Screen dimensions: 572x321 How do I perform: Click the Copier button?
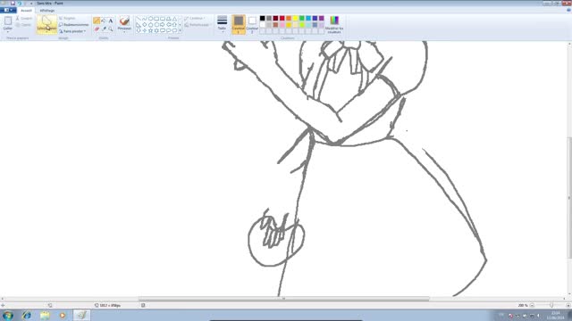24,25
